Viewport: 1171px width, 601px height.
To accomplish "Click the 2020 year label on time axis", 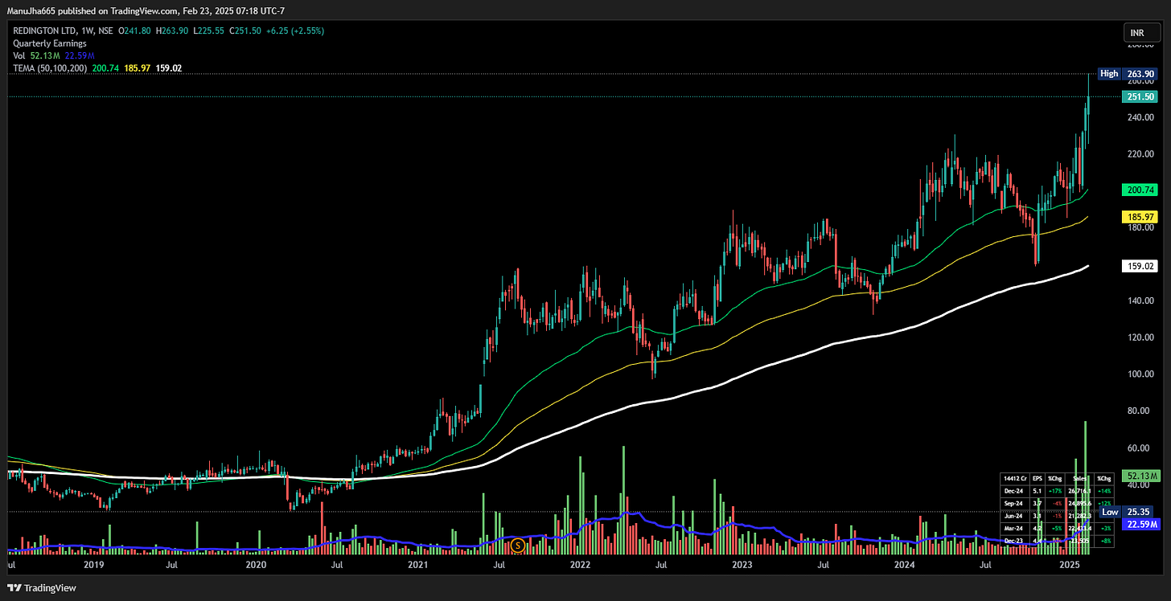I will tap(256, 566).
